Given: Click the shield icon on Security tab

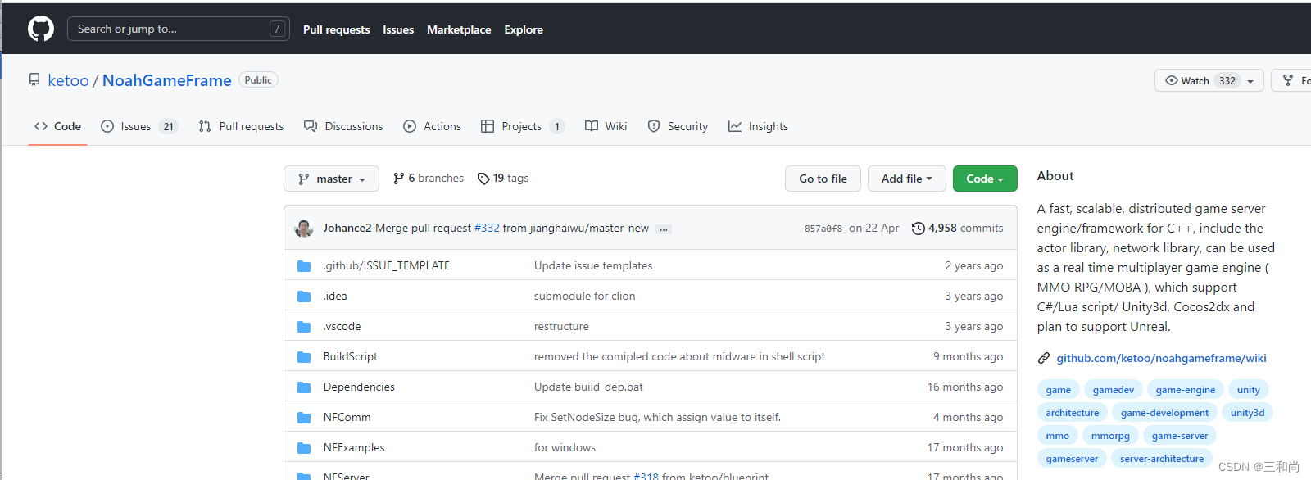Looking at the screenshot, I should (x=654, y=126).
